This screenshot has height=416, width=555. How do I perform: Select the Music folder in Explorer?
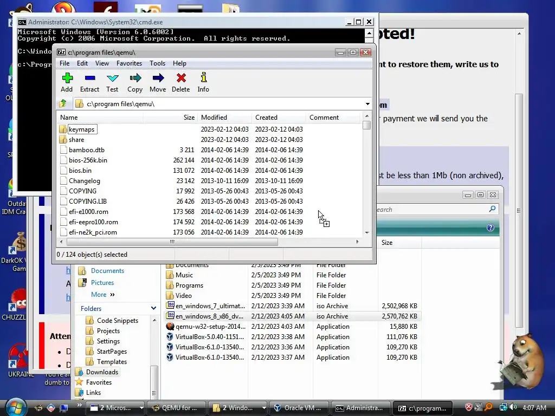[184, 275]
